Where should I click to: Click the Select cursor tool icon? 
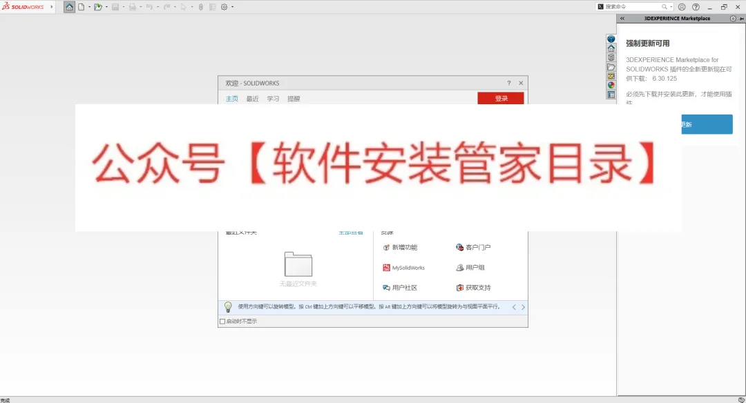pyautogui.click(x=183, y=7)
